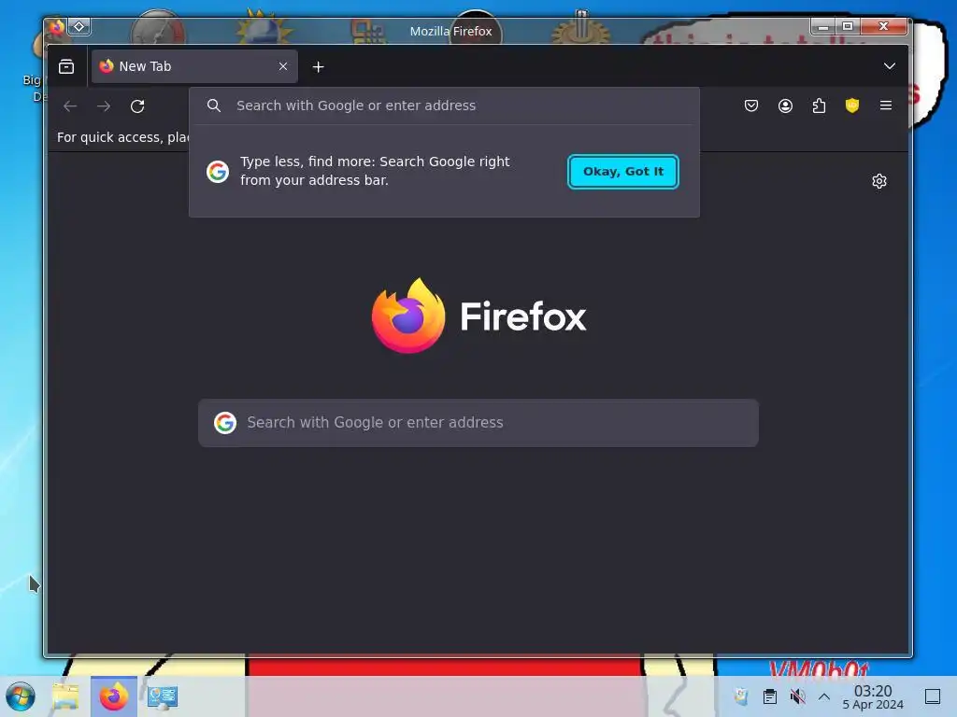This screenshot has height=717, width=957.
Task: Open the Firefox account icon
Action: click(x=785, y=105)
